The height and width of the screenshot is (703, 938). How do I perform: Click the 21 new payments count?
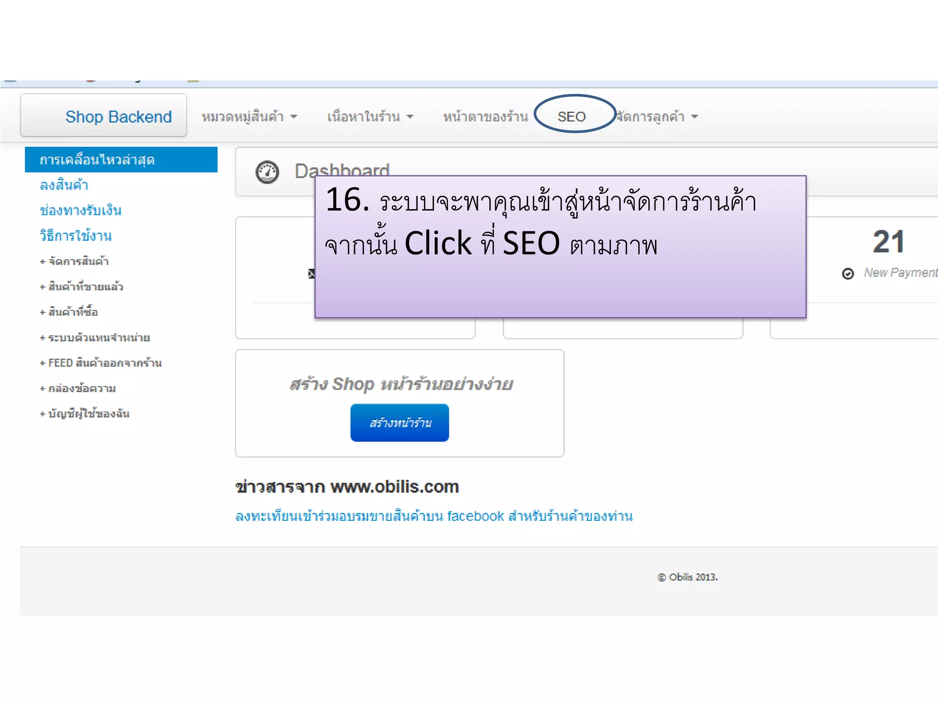889,242
